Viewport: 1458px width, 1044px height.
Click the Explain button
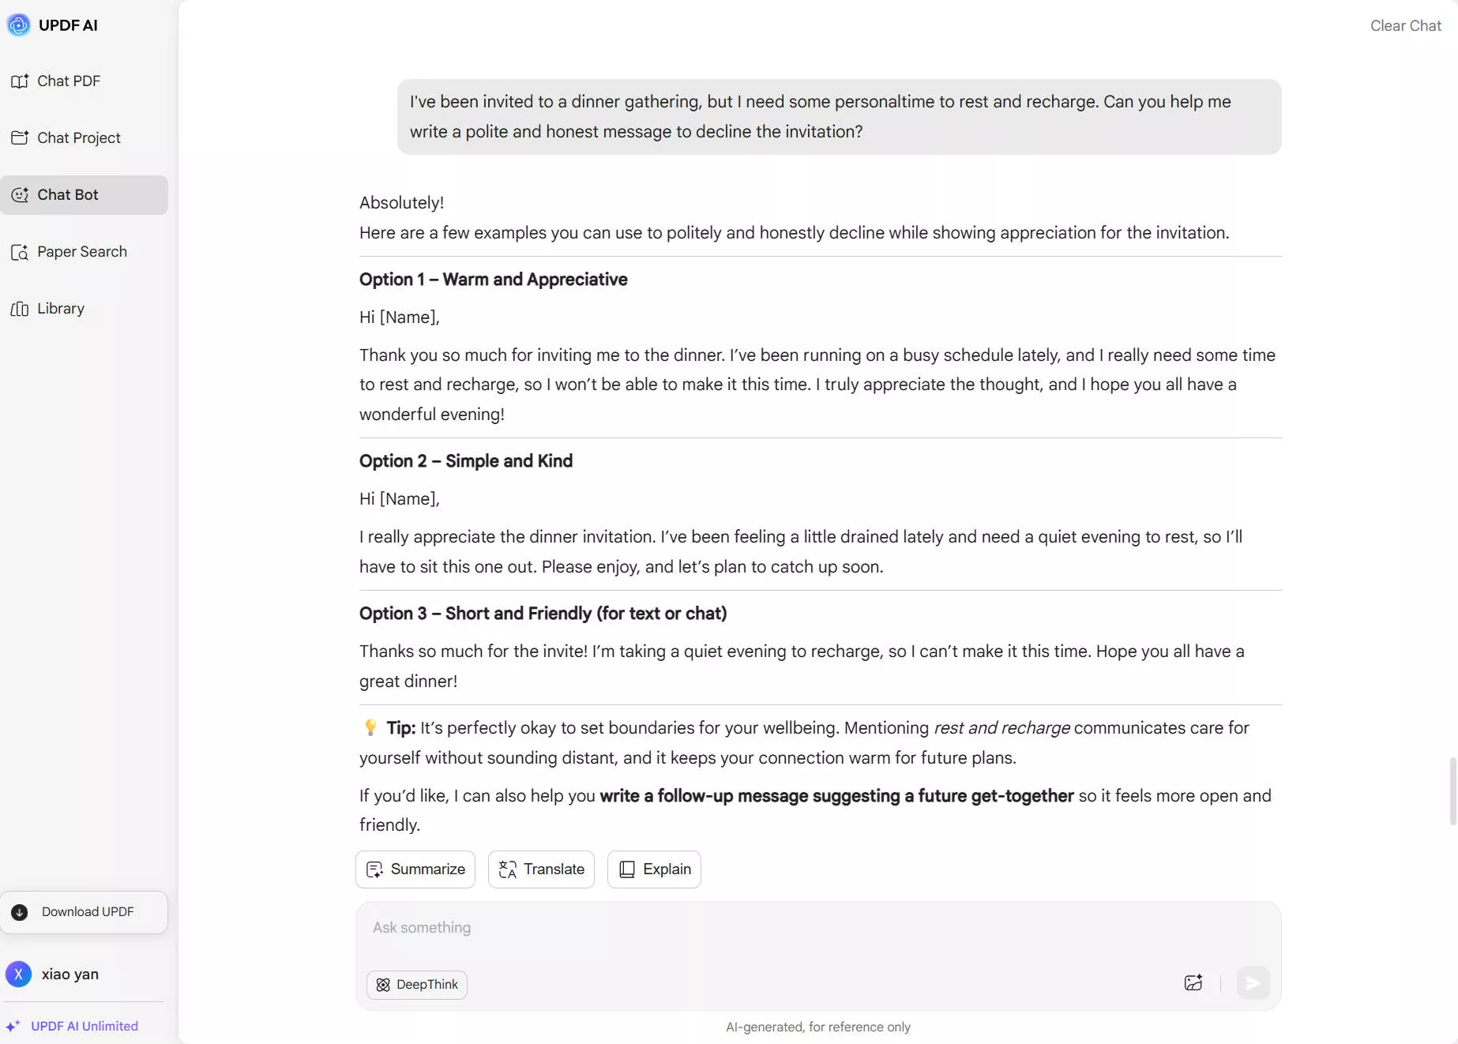point(654,869)
